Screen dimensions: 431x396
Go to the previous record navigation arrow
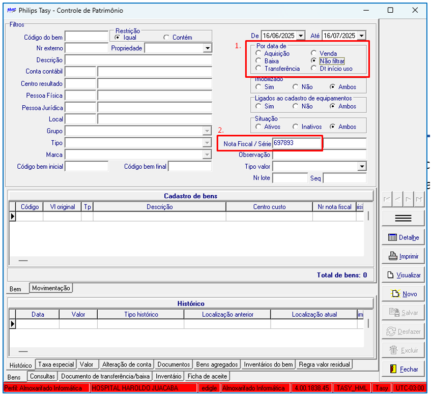tap(398, 199)
